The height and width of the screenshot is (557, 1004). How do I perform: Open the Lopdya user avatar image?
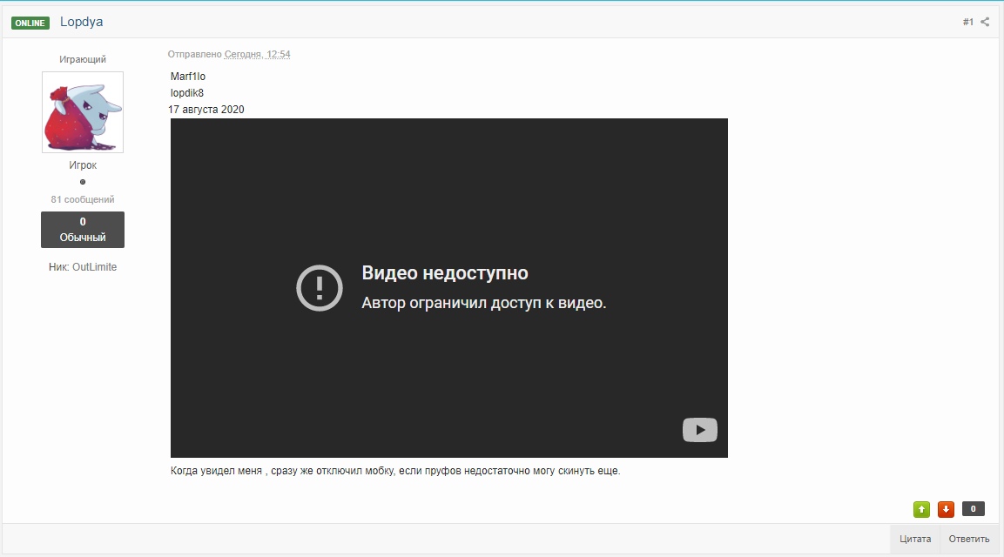pos(83,112)
